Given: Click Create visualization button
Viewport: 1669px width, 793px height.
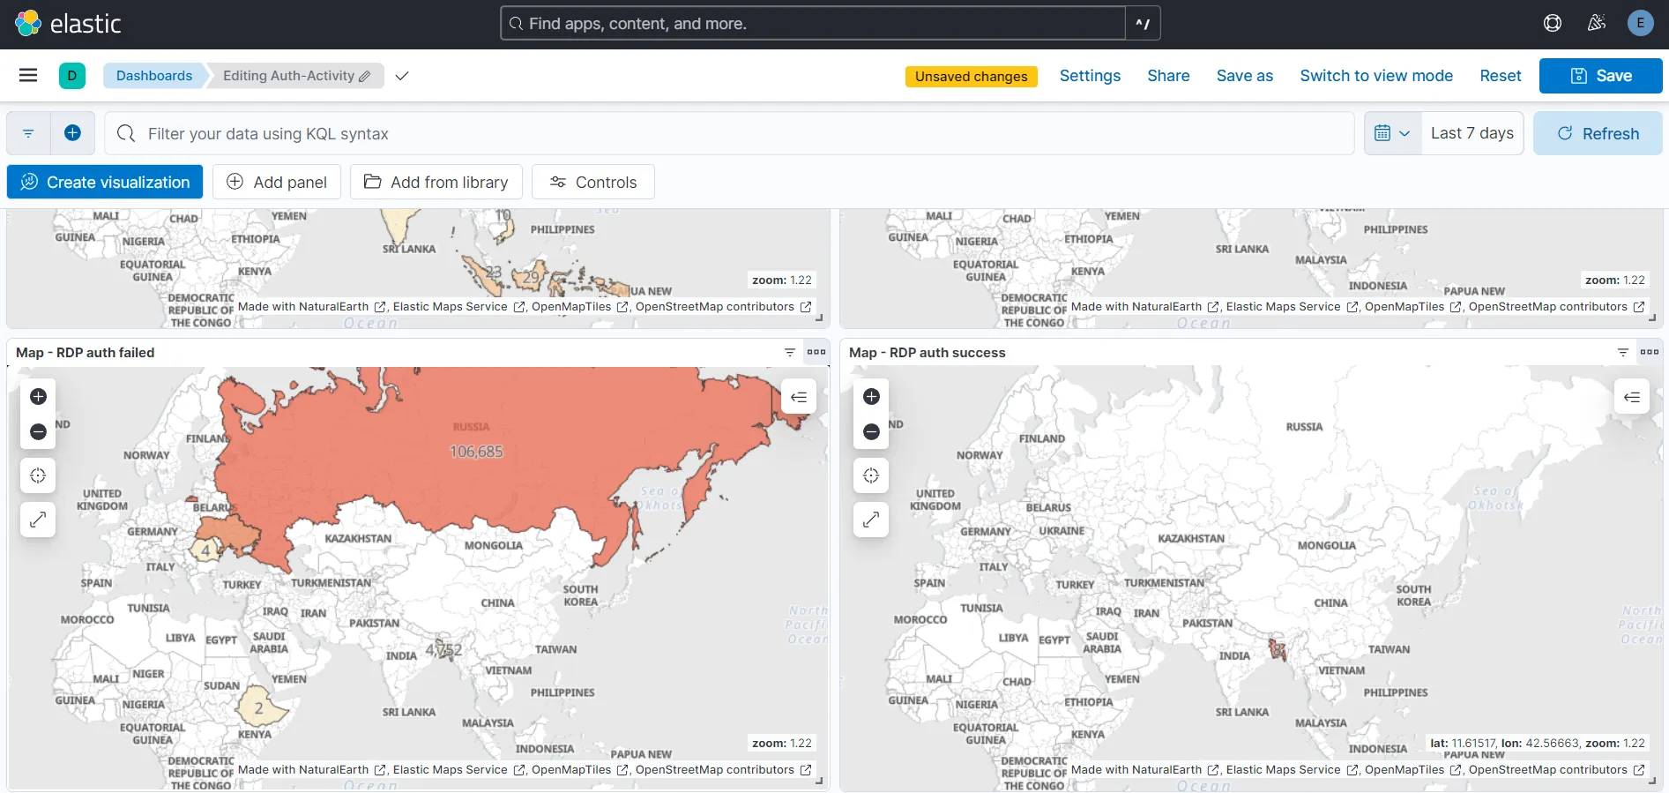Looking at the screenshot, I should [x=105, y=182].
